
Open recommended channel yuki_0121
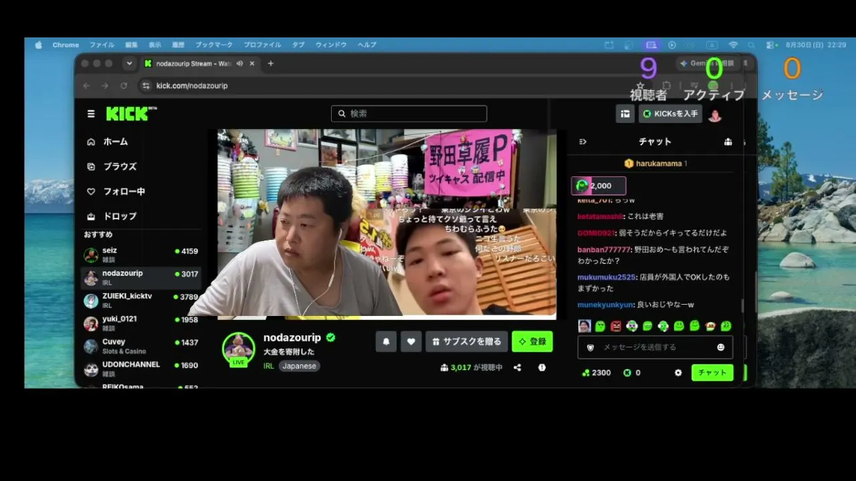point(140,323)
